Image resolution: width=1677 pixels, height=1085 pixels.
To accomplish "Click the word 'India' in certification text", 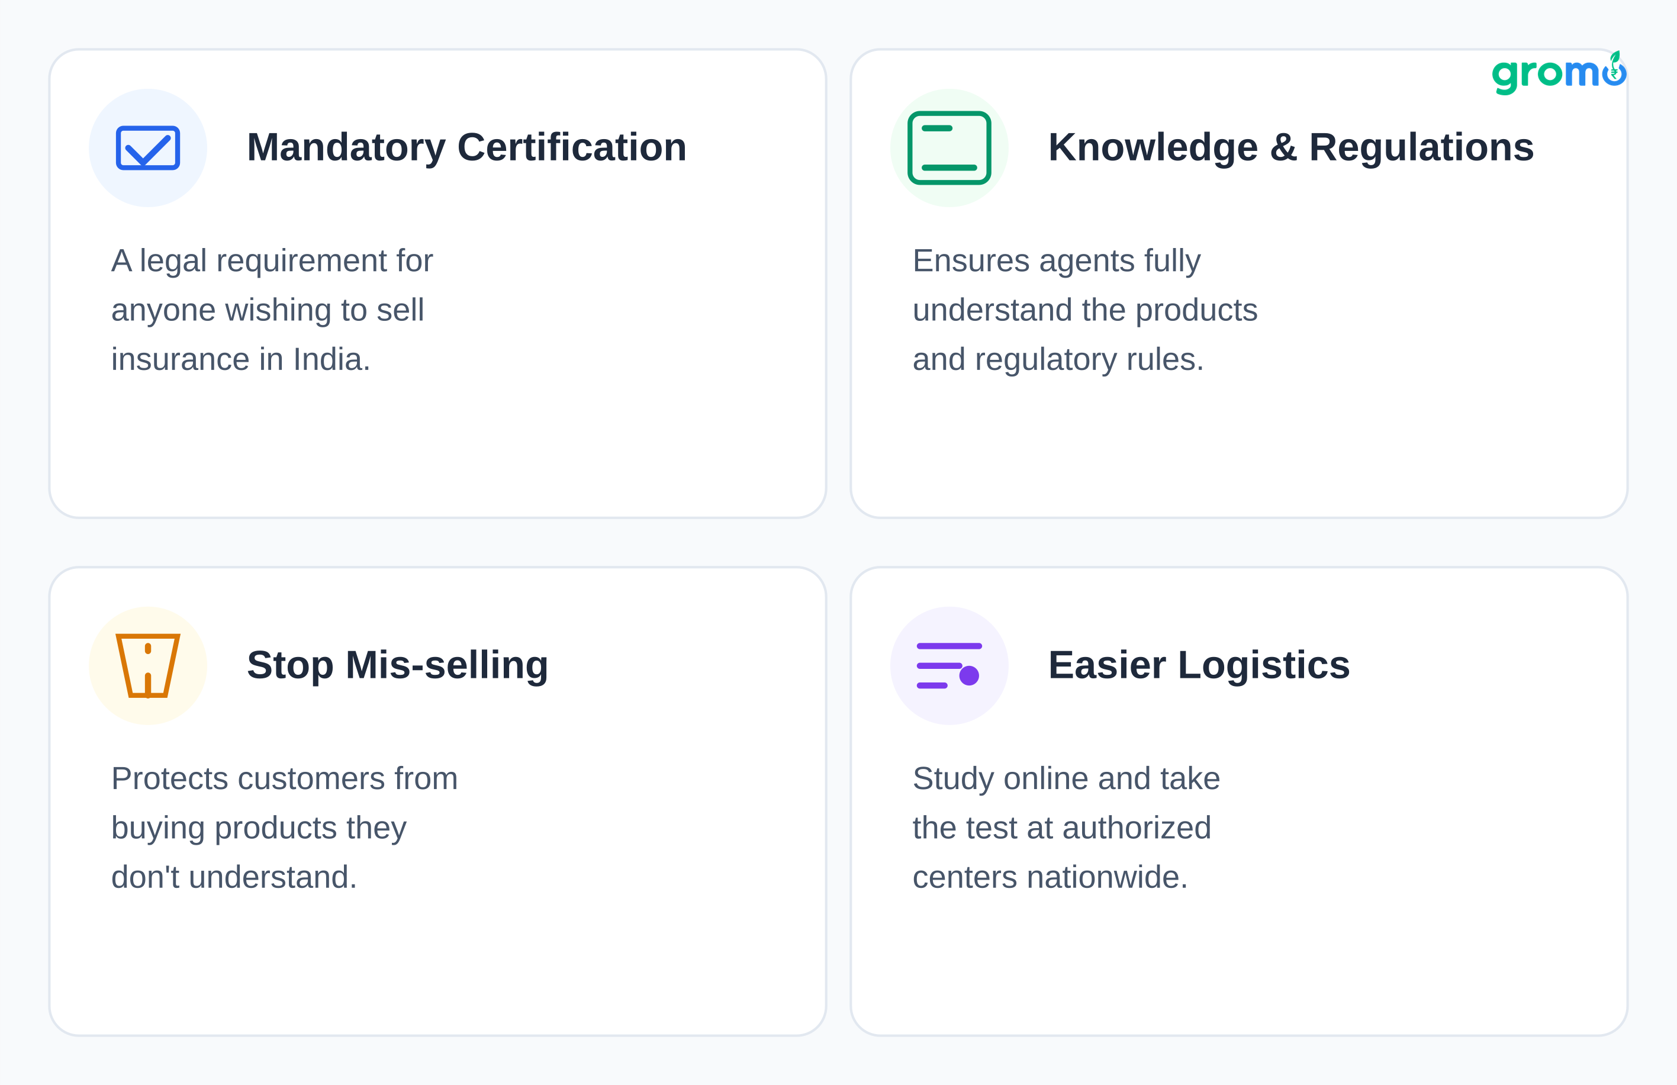I will [x=328, y=359].
